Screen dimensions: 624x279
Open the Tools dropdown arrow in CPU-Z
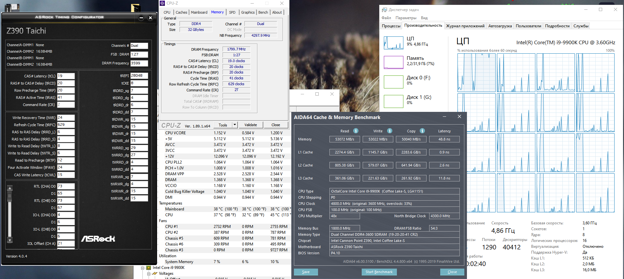click(x=235, y=125)
